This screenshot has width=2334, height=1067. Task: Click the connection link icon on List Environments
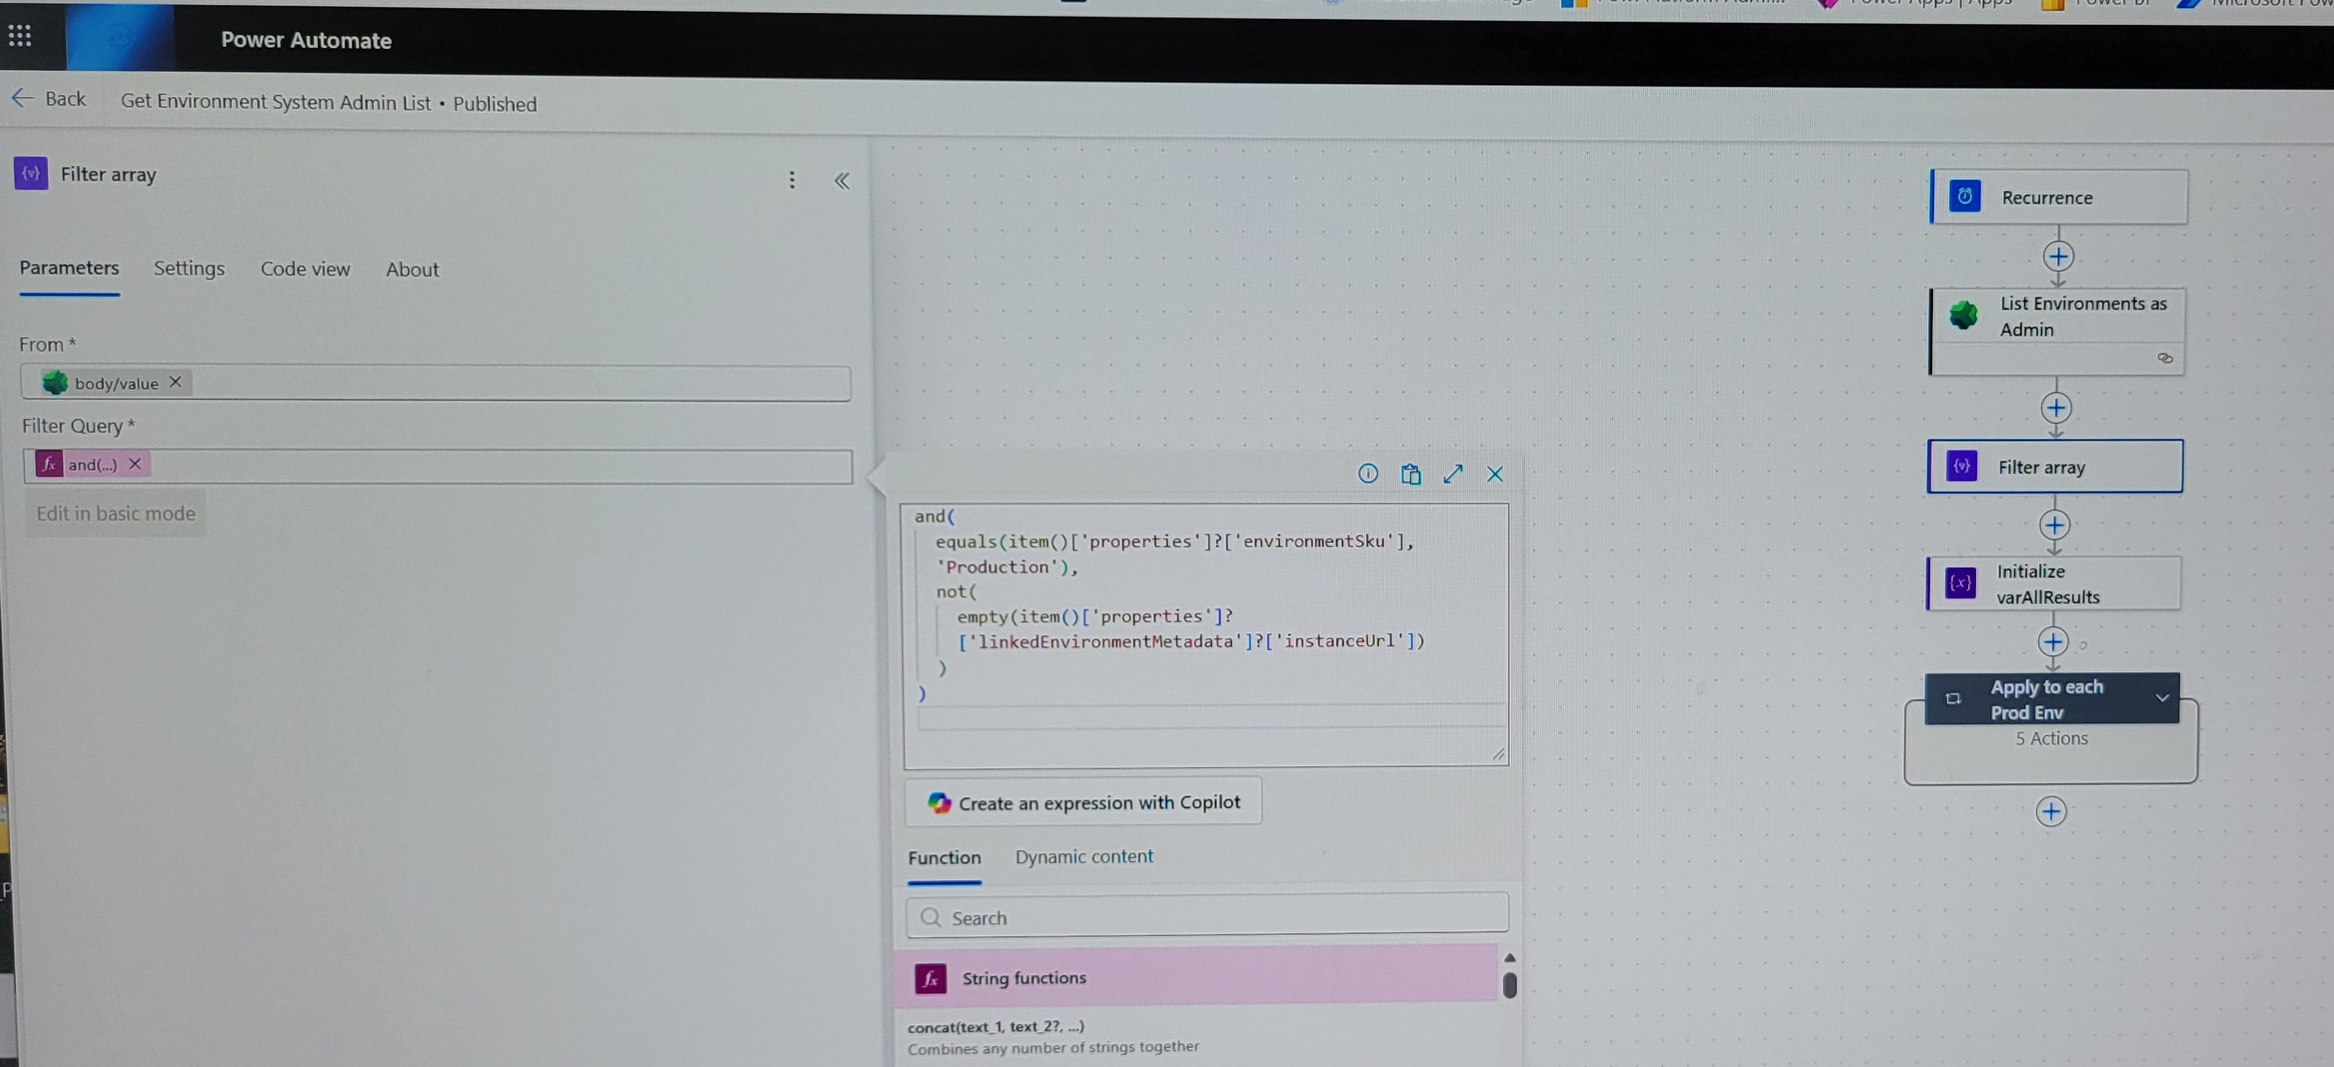(x=2165, y=358)
